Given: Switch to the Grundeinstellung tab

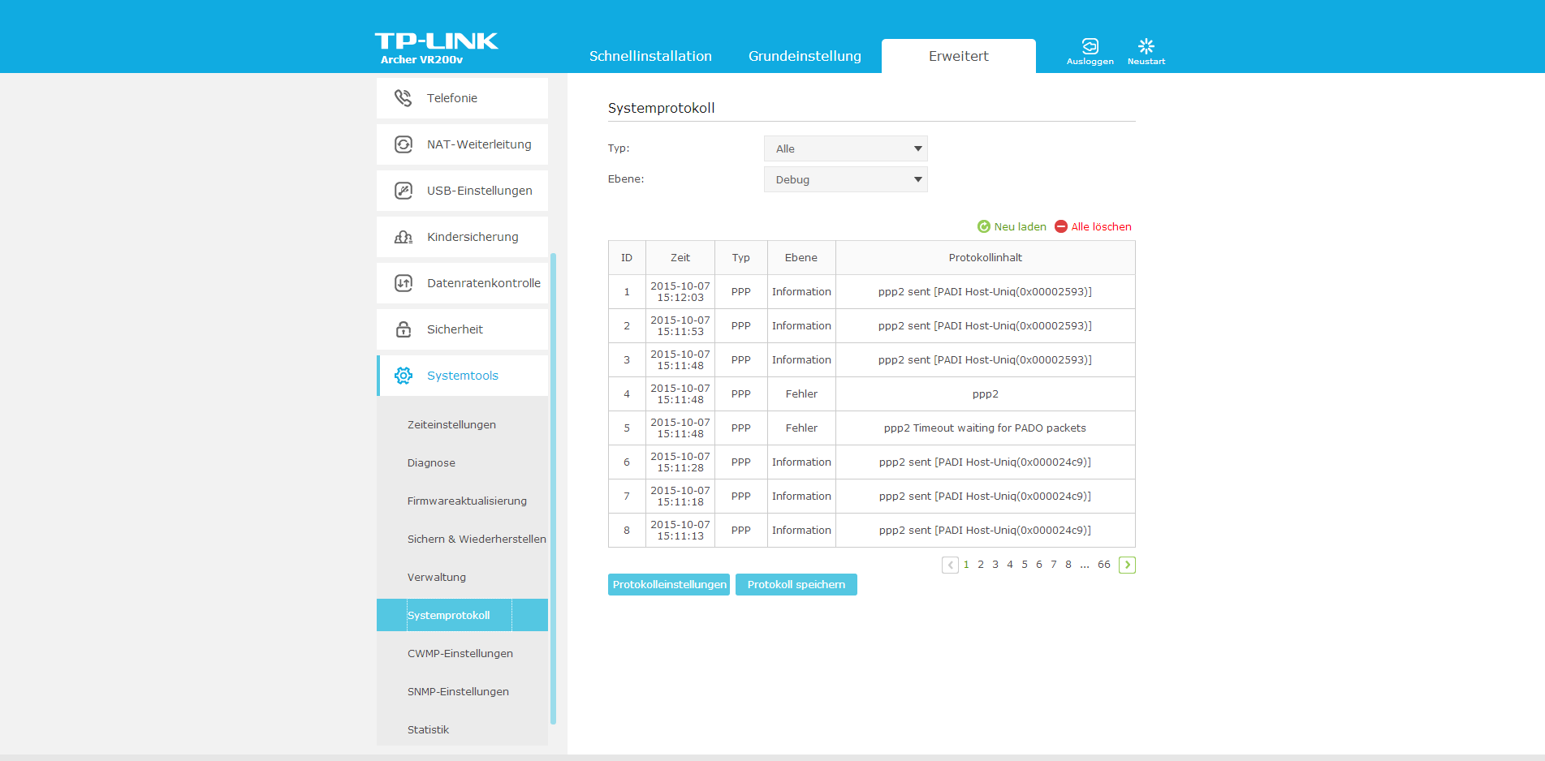Looking at the screenshot, I should click(x=805, y=56).
